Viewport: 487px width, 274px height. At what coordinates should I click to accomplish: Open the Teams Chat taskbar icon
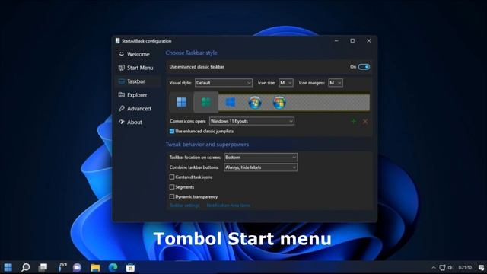pyautogui.click(x=77, y=267)
